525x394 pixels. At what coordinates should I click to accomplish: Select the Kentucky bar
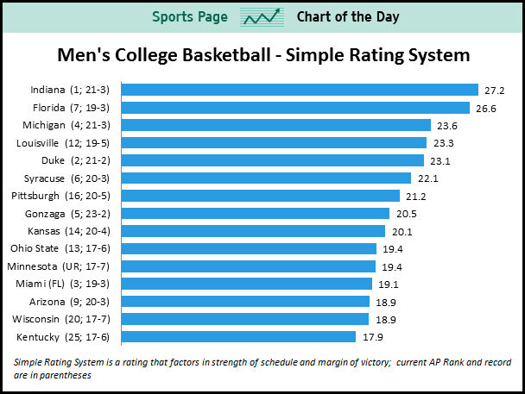tap(239, 337)
